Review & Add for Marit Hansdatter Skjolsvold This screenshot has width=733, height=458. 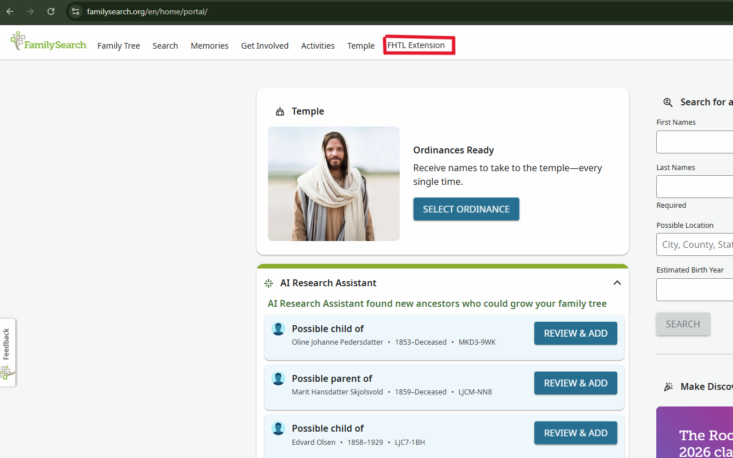pos(576,383)
